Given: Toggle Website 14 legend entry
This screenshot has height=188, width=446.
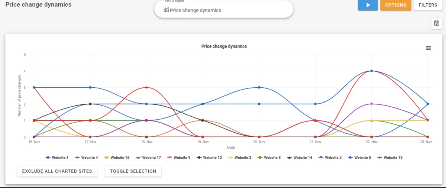Looking at the screenshot, I should coord(299,158).
